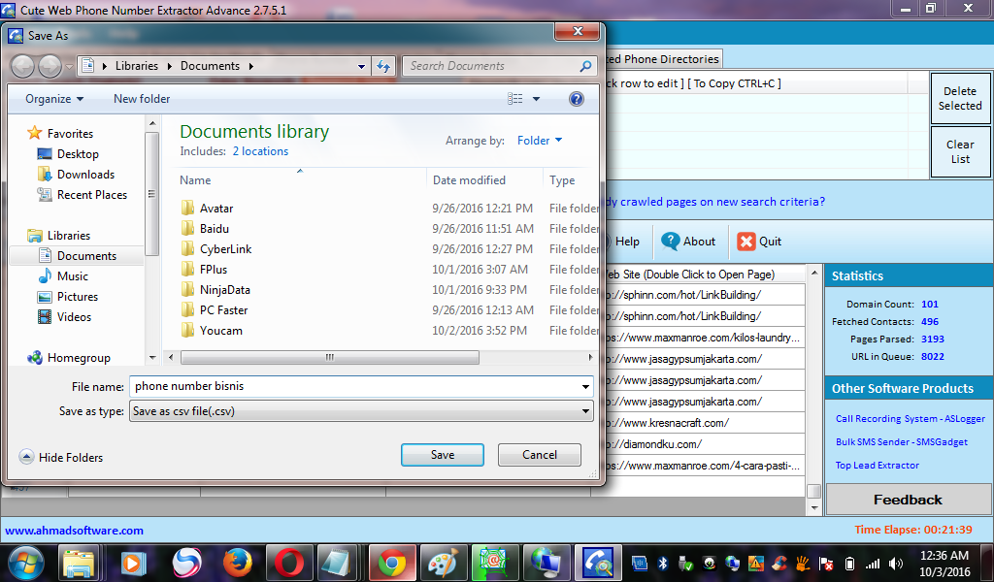Screen dimensions: 994x582
Task: Click the navigation pane vertical scrollbar
Action: coord(151,194)
